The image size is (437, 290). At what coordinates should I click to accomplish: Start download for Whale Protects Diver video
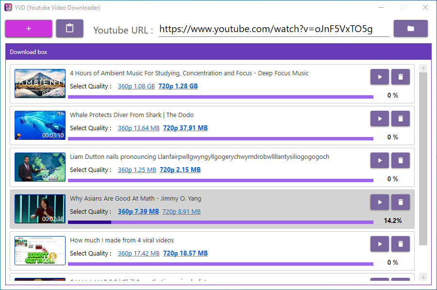click(380, 119)
